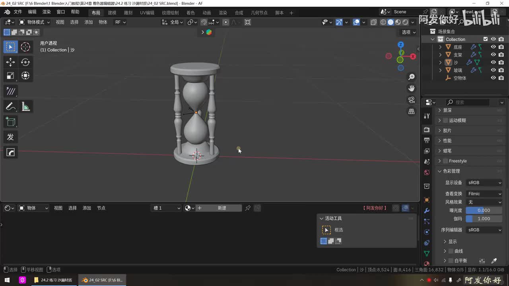Switch viewport shading to rendered mode
Viewport: 509px width, 286px height.
point(405,22)
